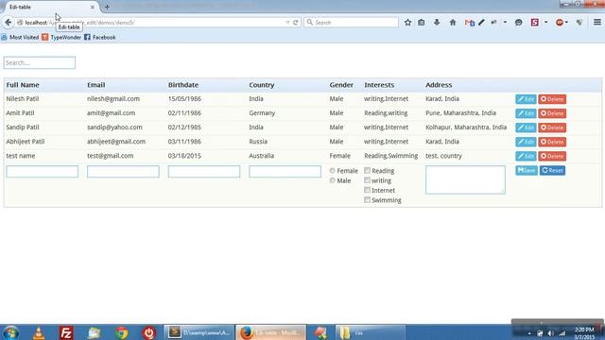Click the new row Email input

click(x=123, y=172)
